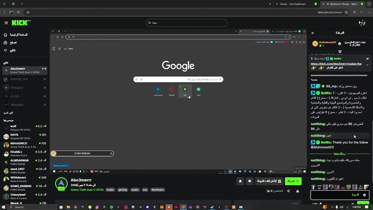Click the Kick logo
Viewport: 373px width, 210px height.
coord(21,22)
